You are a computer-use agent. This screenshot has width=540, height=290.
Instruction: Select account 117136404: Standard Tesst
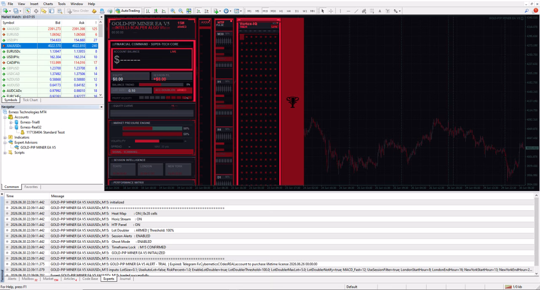[46, 132]
